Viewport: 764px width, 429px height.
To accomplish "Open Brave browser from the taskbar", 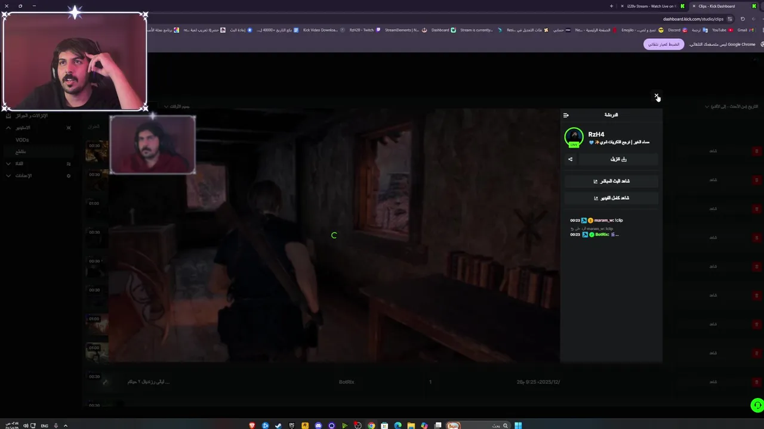I will [252, 425].
